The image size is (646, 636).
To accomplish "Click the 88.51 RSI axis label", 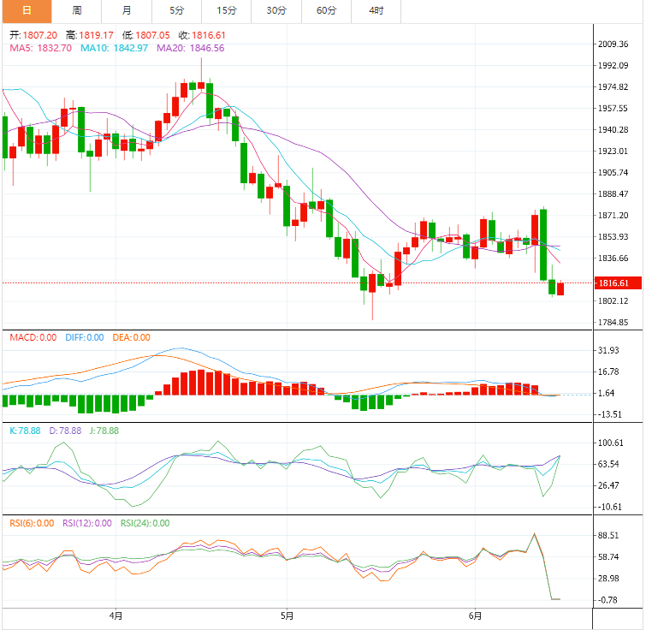I will coord(608,536).
